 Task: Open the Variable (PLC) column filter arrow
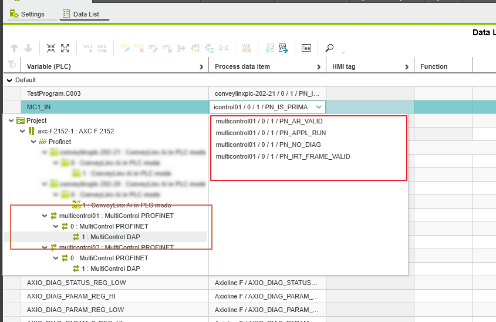pyautogui.click(x=201, y=67)
